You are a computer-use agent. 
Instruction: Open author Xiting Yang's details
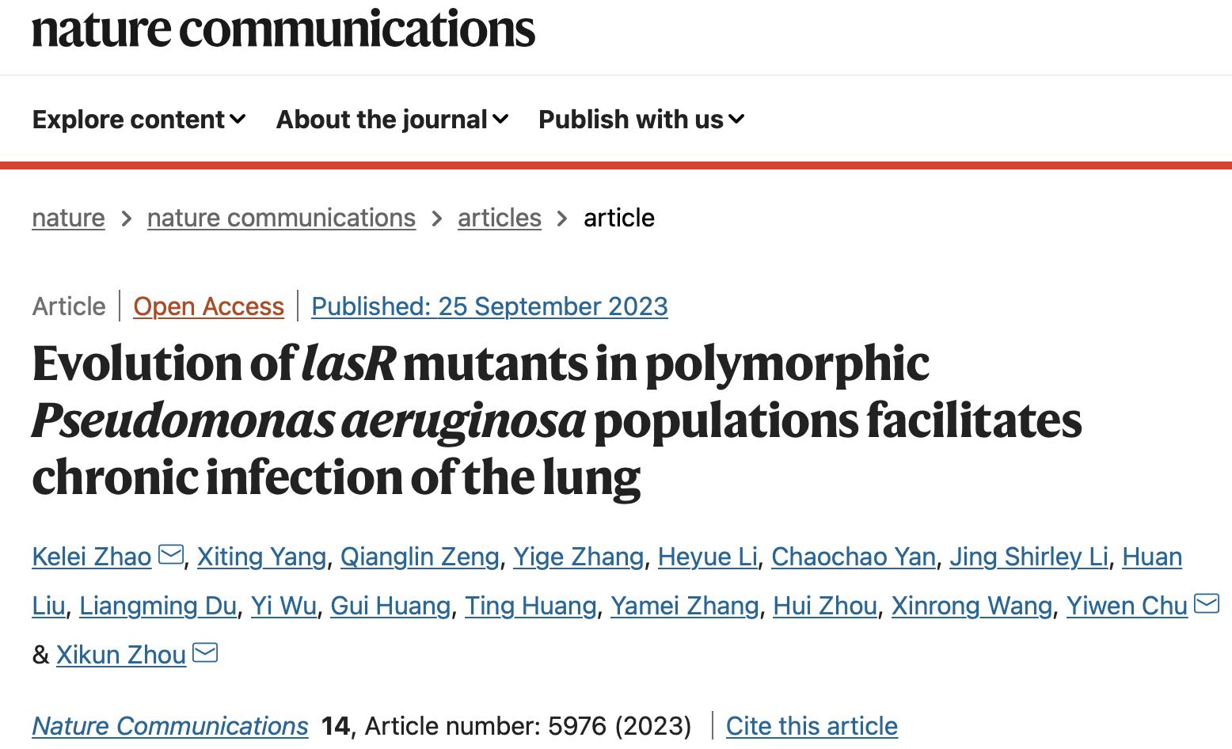coord(261,557)
